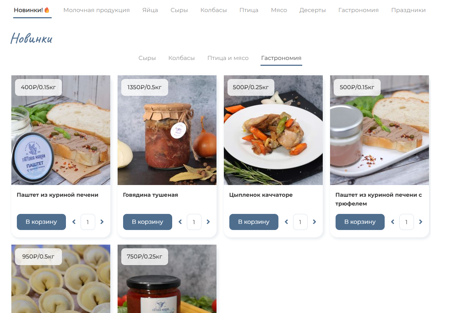
Task: Open the Сыры top navigation category
Action: click(179, 10)
